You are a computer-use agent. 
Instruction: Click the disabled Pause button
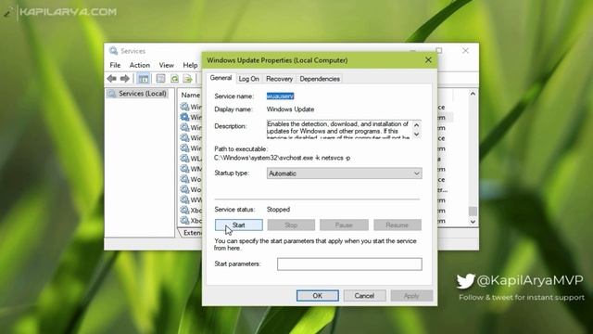click(x=344, y=225)
